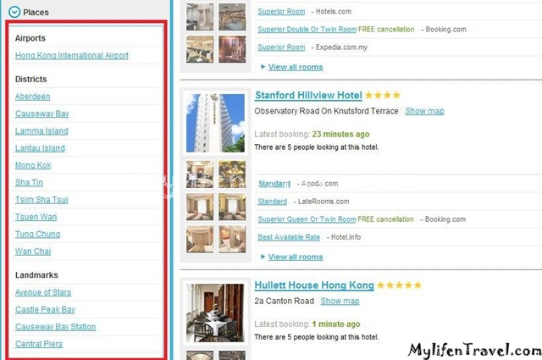Open Tsim Sha Tsui district link
This screenshot has width=542, height=360.
click(x=41, y=200)
